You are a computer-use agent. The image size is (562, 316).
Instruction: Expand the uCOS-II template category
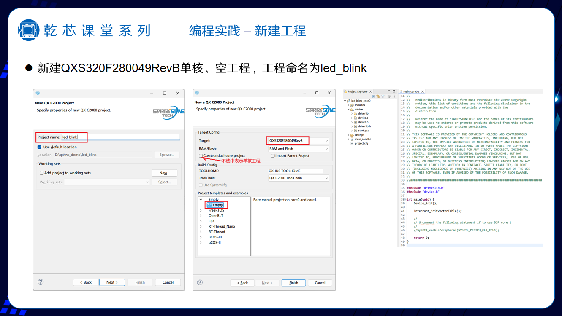pyautogui.click(x=201, y=243)
